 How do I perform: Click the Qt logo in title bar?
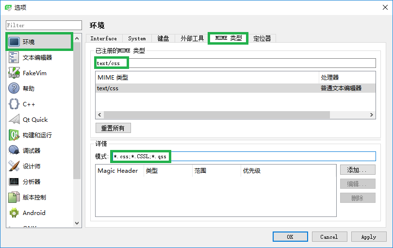(x=8, y=7)
